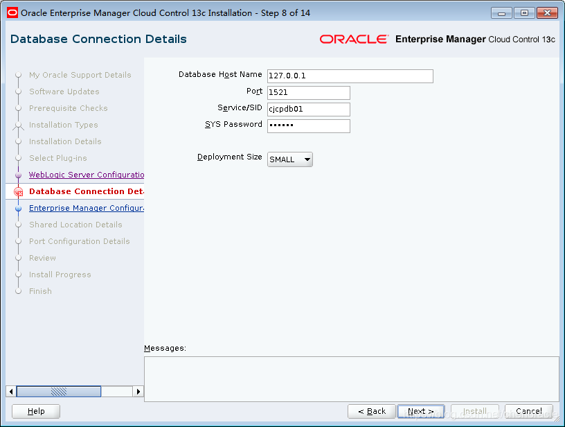565x427 pixels.
Task: Click the Software Updates step label
Action: click(64, 91)
